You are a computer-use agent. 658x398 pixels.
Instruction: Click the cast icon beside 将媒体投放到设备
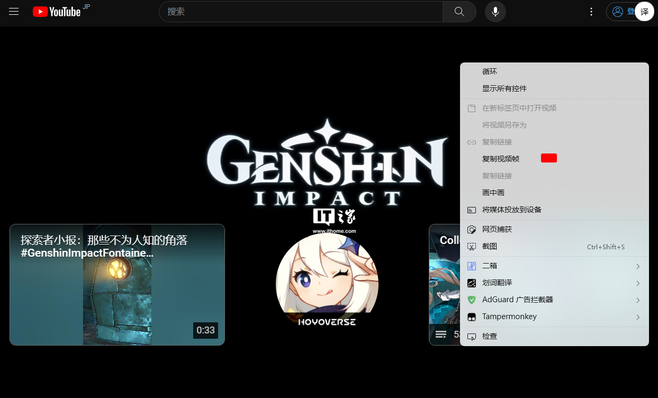[x=472, y=210]
